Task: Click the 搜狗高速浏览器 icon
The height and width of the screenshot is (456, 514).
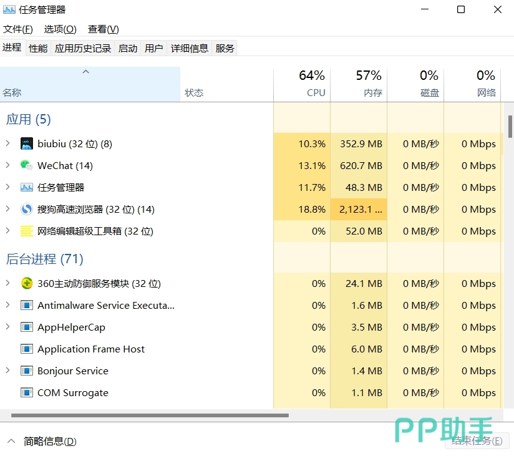Action: coord(26,210)
